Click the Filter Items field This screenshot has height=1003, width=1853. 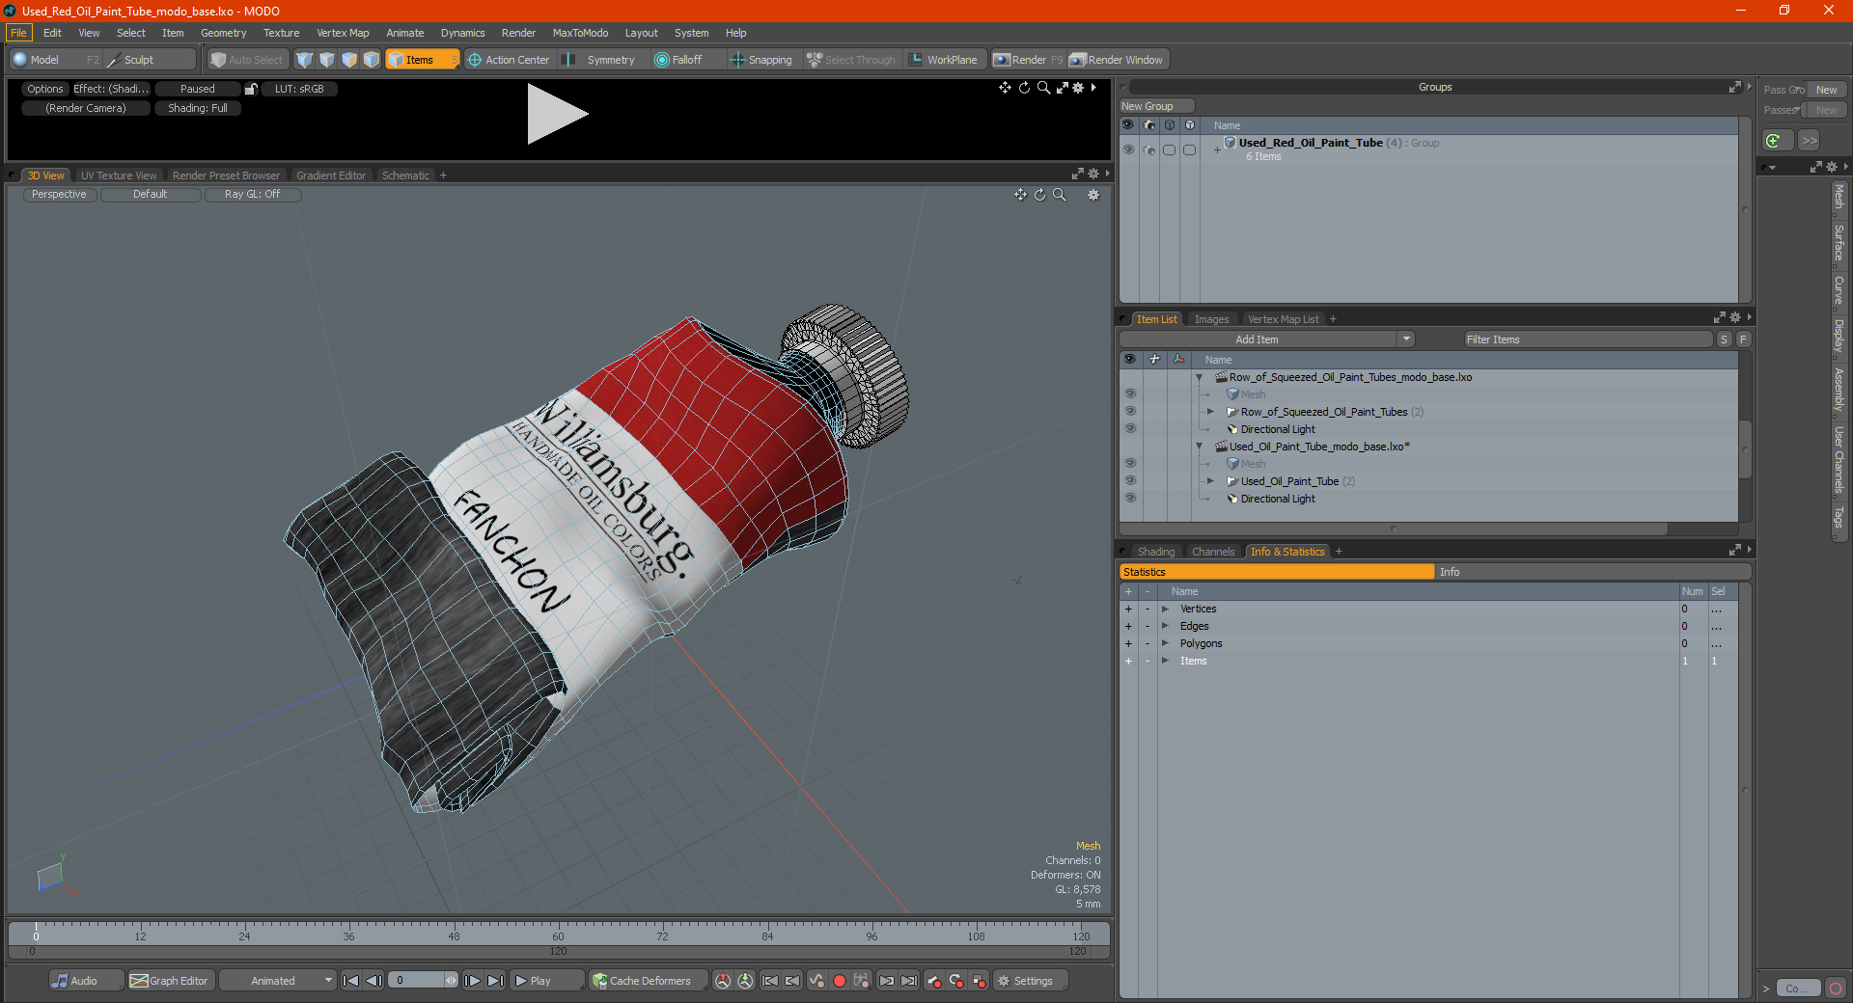coord(1587,339)
